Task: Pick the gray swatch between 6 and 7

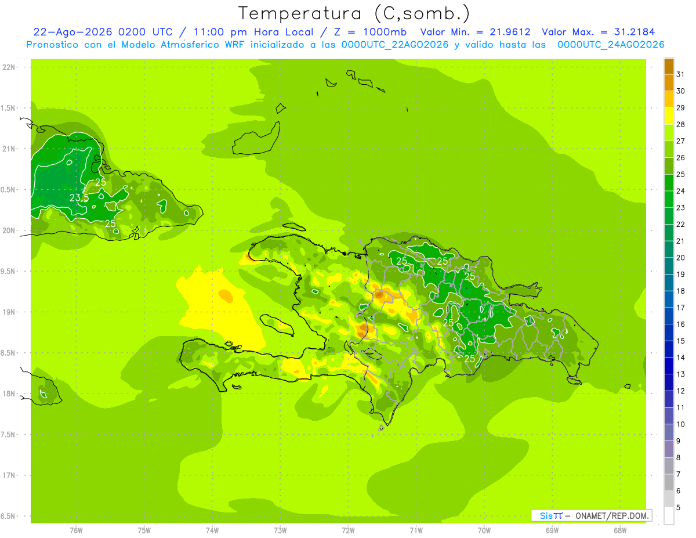Action: coord(669,482)
